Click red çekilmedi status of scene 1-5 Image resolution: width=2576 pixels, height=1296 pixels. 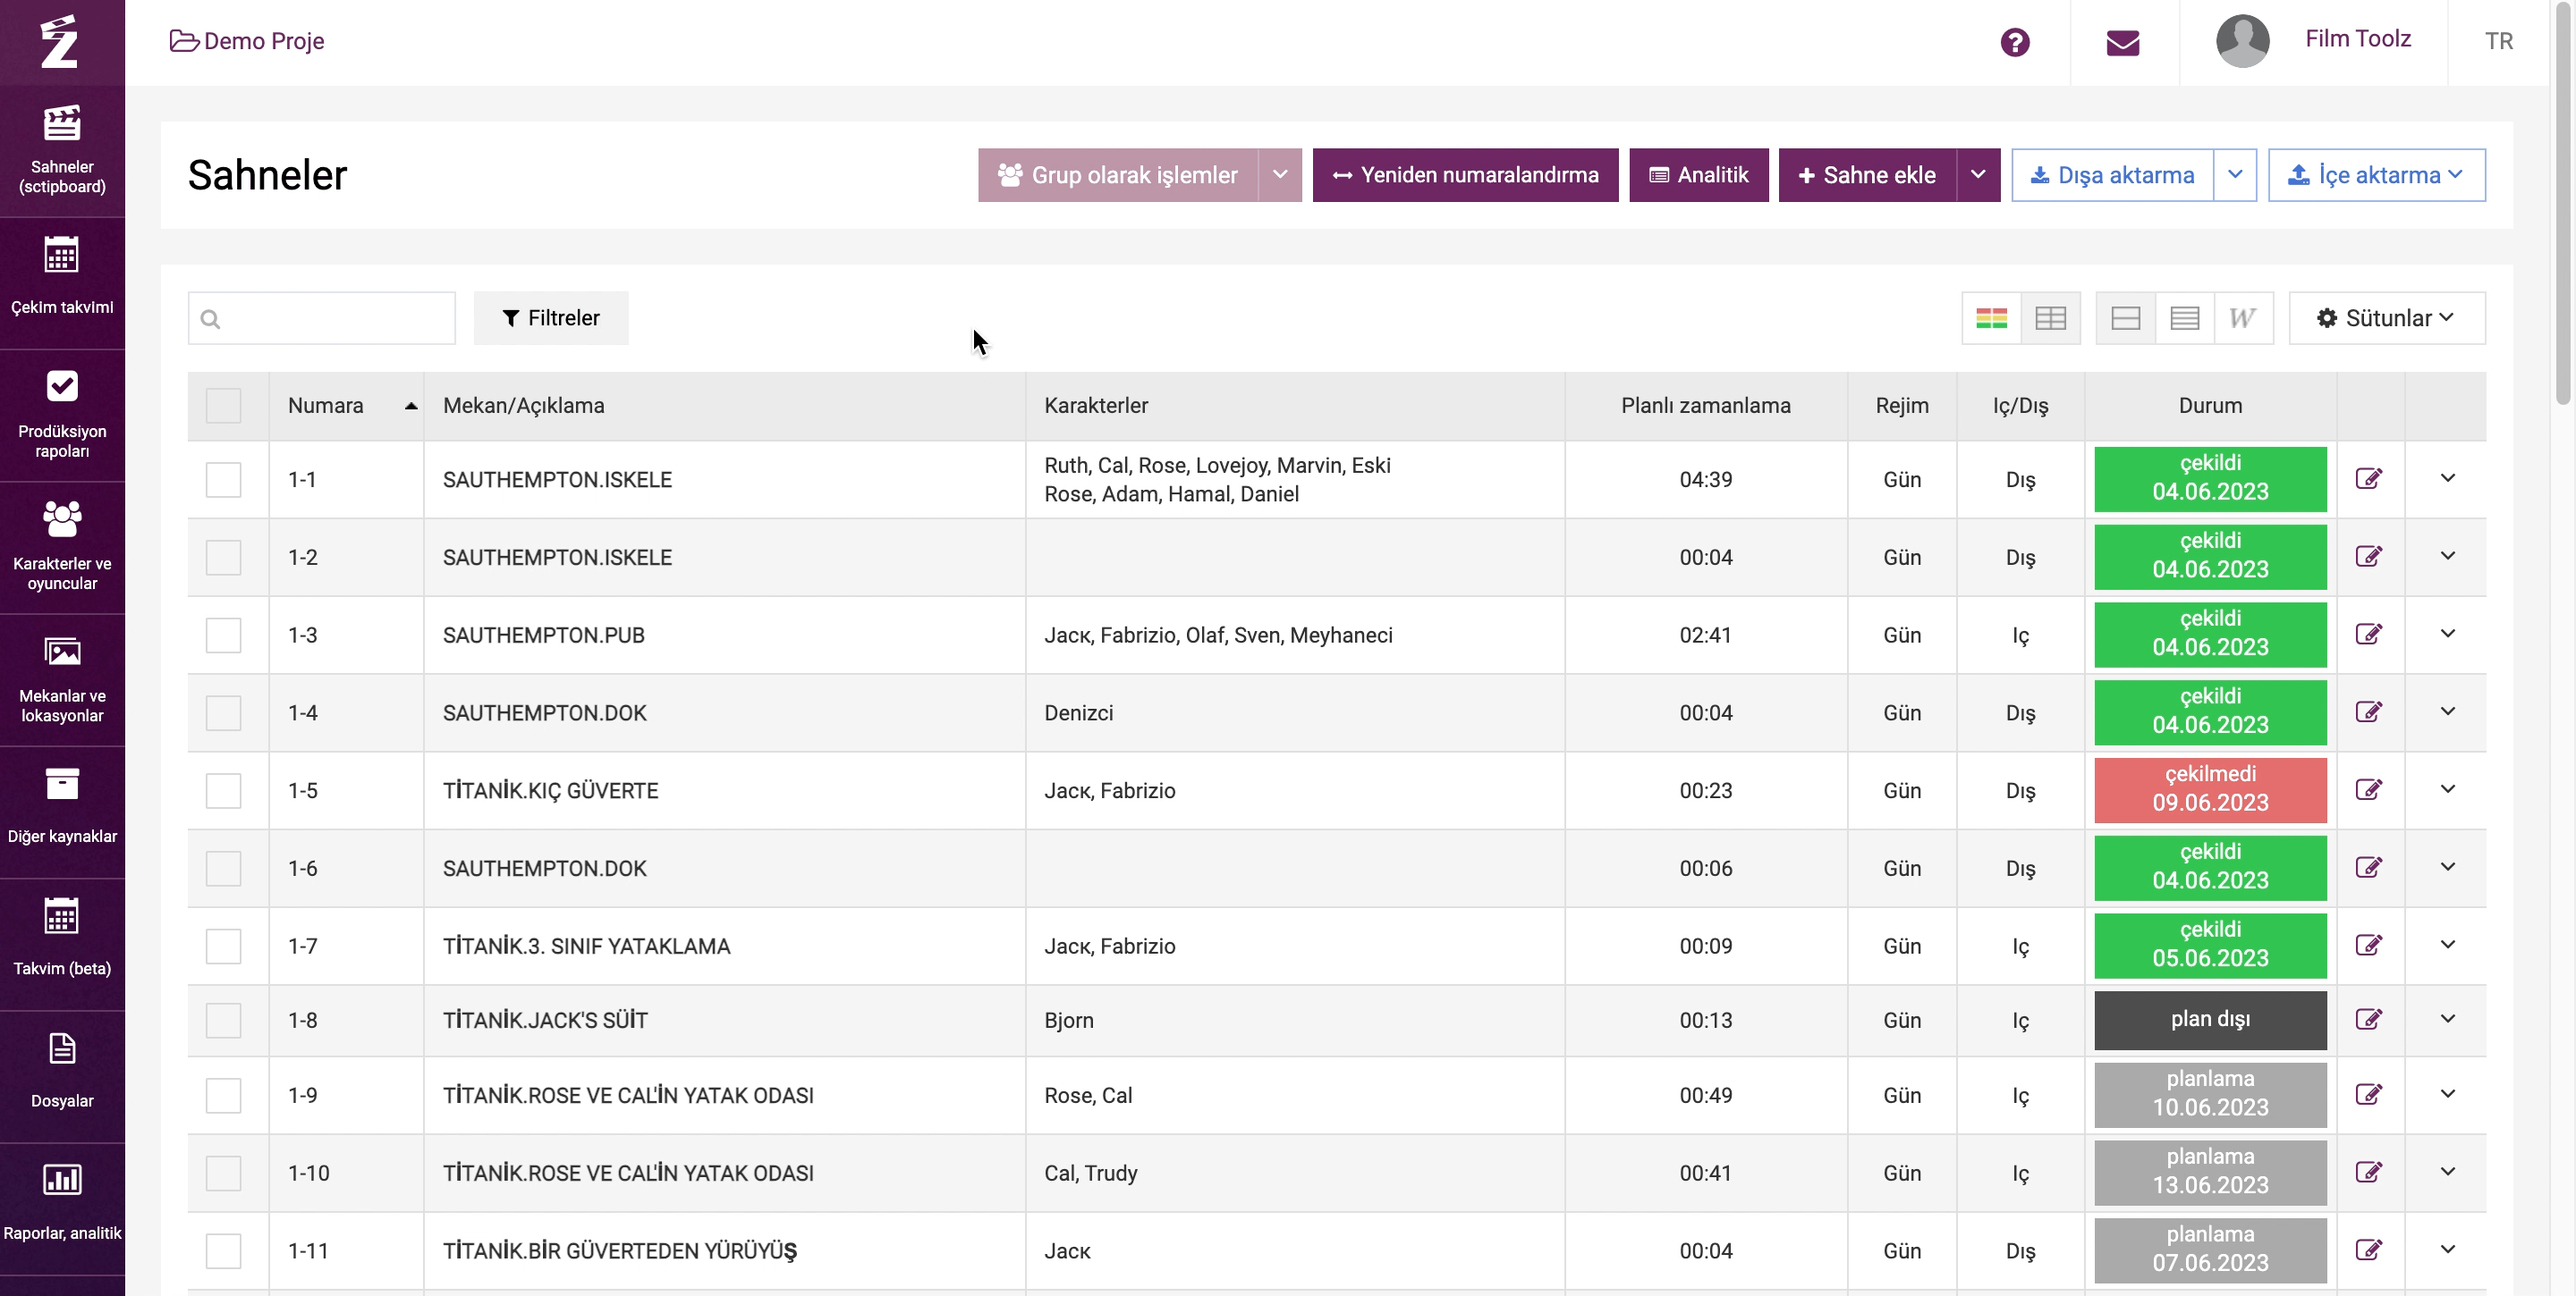pos(2209,789)
